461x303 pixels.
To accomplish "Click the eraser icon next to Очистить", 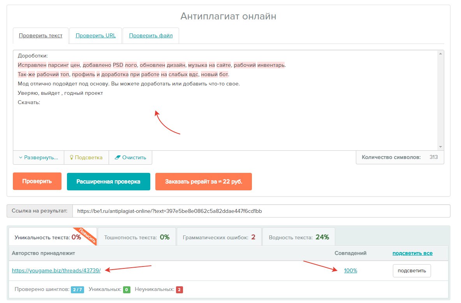I will [x=117, y=157].
